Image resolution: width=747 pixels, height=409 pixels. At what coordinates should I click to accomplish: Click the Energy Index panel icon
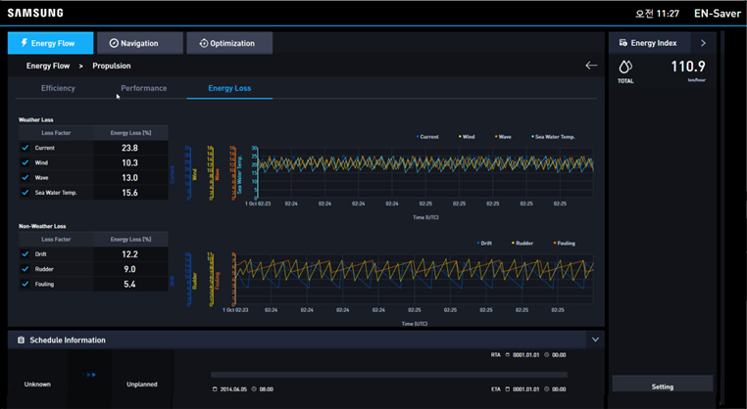pos(623,43)
